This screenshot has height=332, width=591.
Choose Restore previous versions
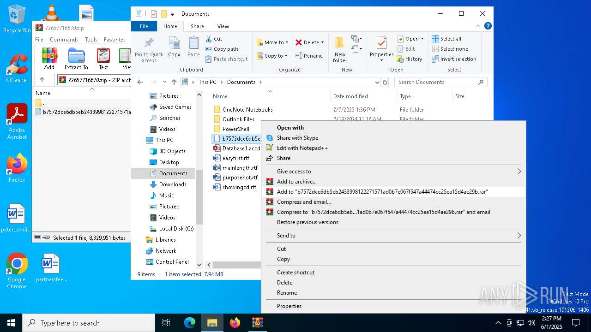pyautogui.click(x=393, y=222)
